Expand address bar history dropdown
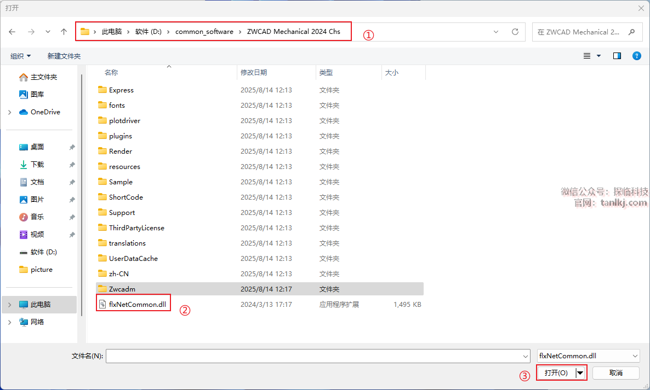Screen dimensions: 650x390 tap(496, 32)
